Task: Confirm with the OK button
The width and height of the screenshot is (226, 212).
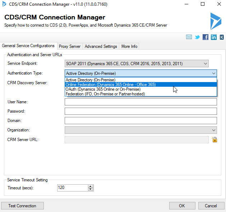Action: click(x=182, y=206)
